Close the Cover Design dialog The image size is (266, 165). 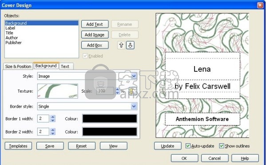coord(260,5)
